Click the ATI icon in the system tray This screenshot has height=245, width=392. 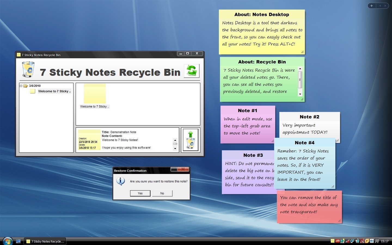point(338,241)
